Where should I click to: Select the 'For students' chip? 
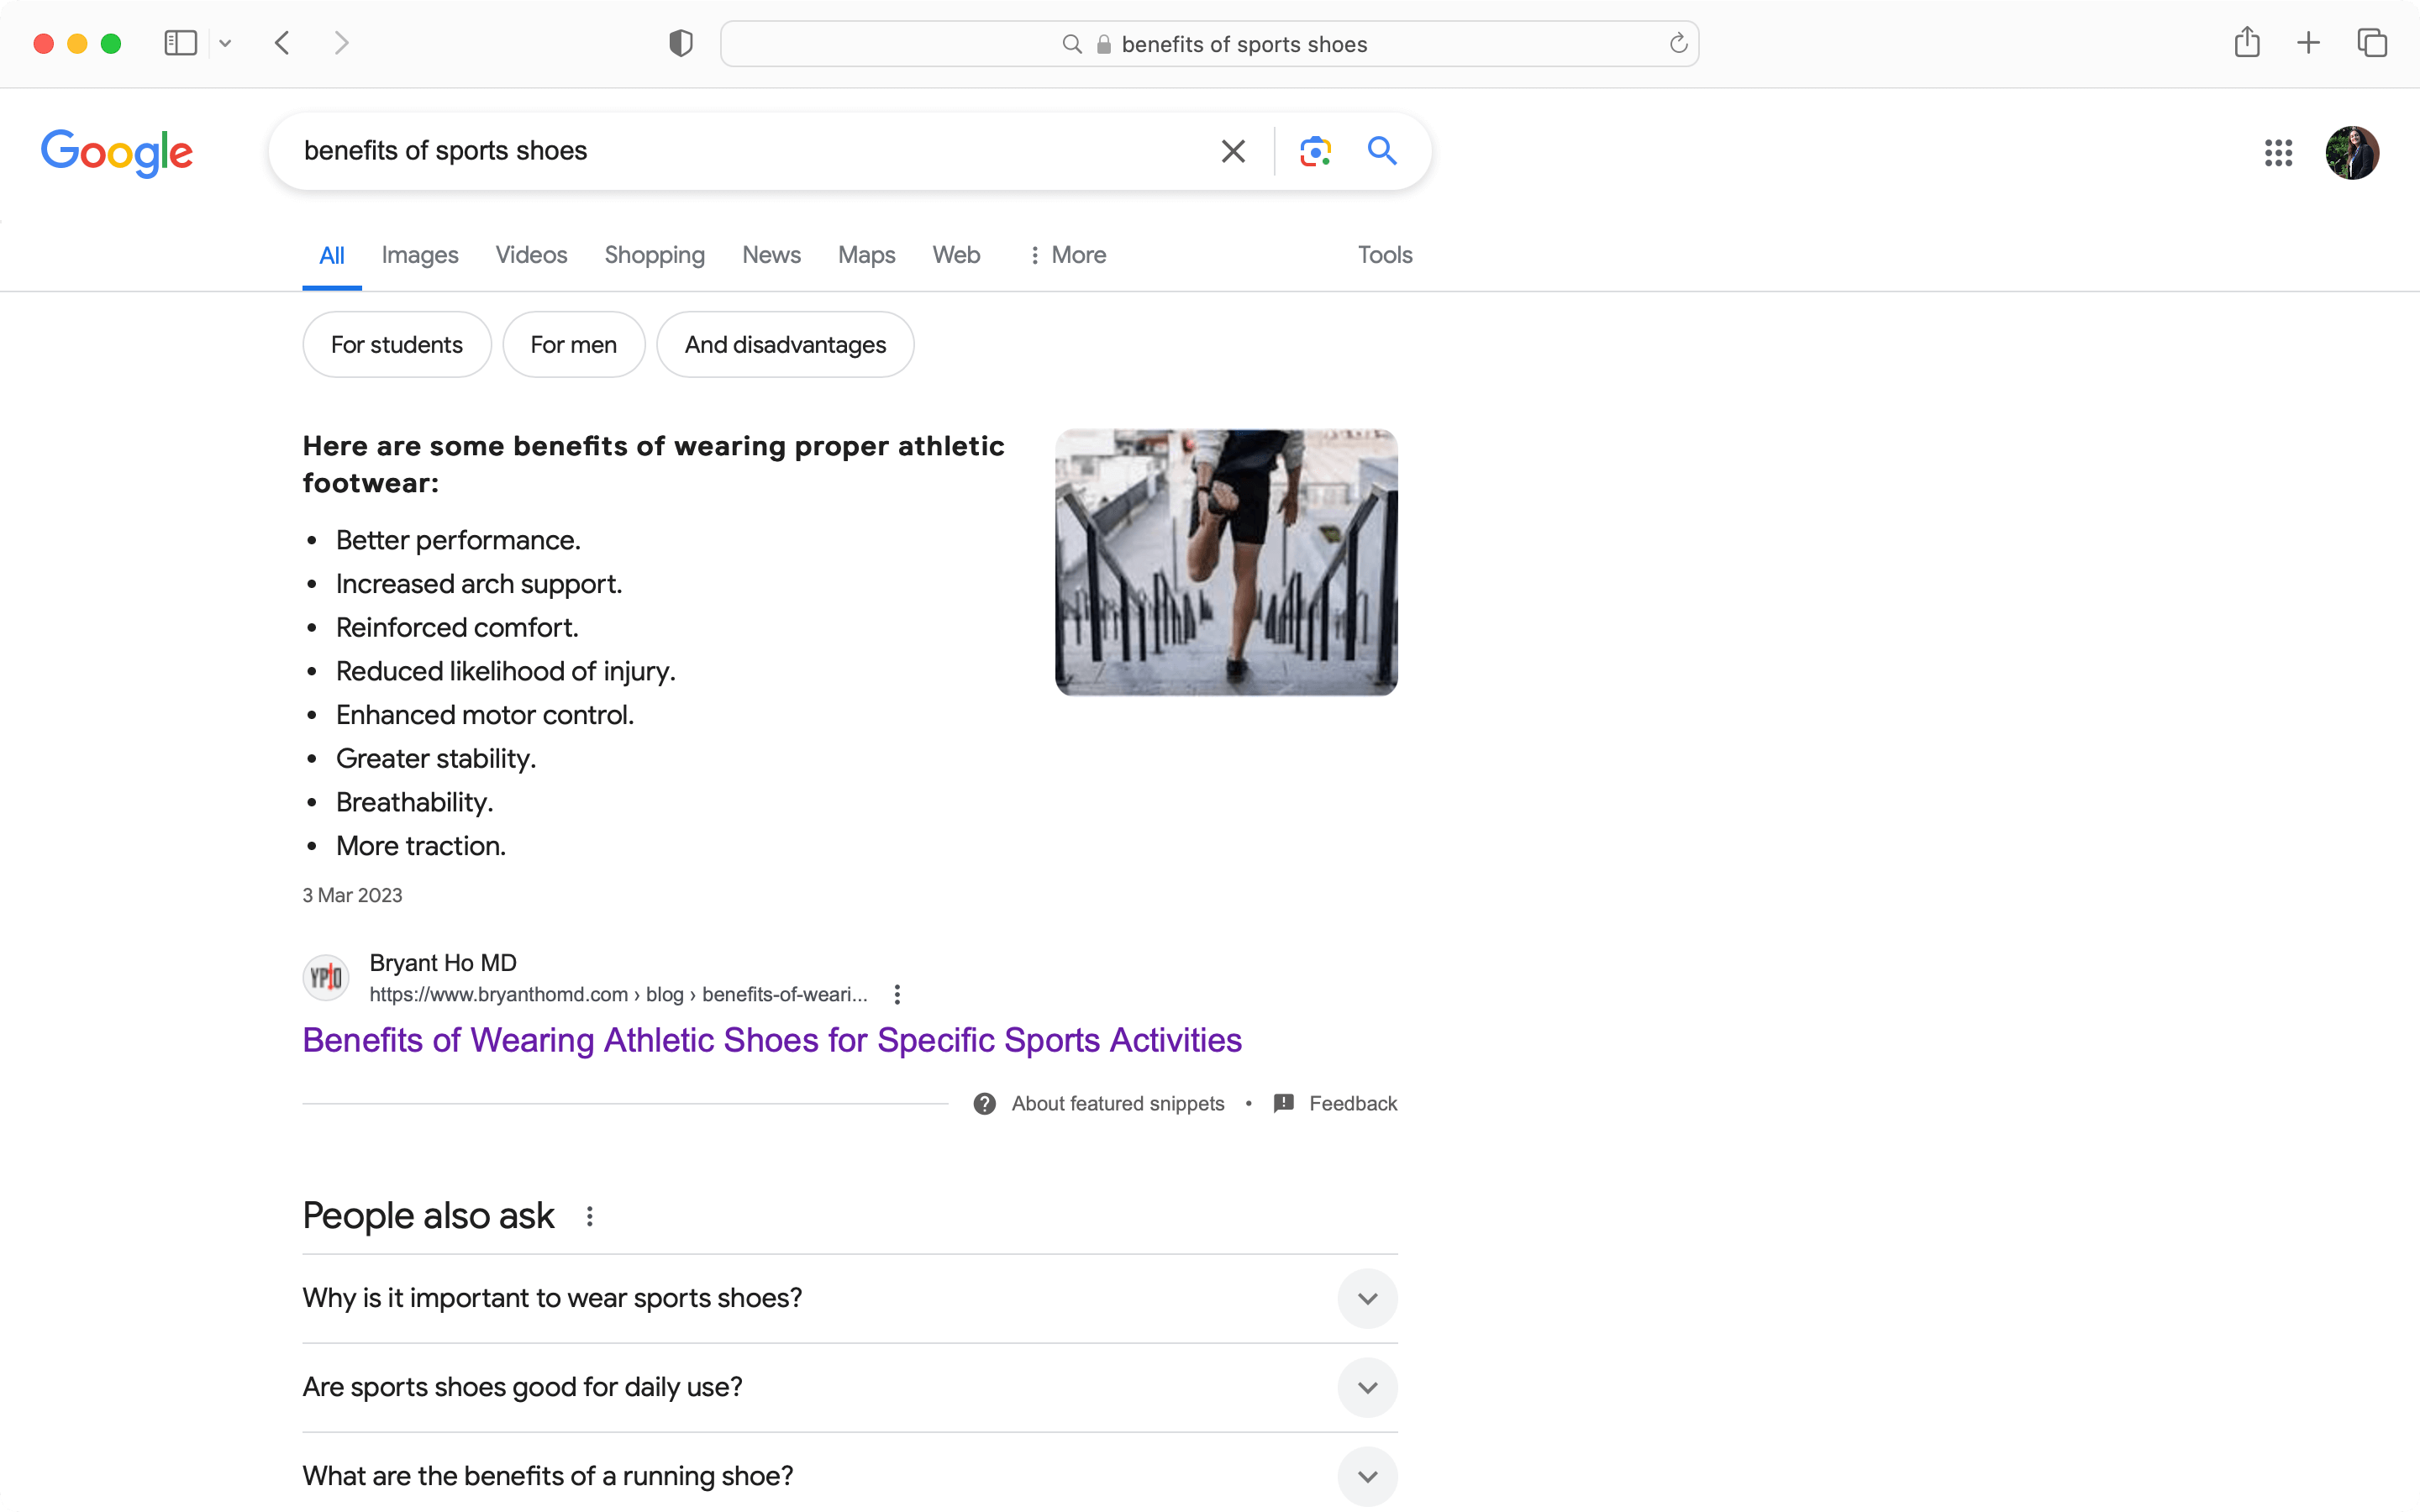(397, 345)
